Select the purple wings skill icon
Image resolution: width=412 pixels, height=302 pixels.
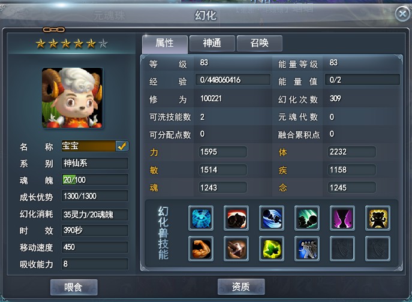click(x=342, y=218)
